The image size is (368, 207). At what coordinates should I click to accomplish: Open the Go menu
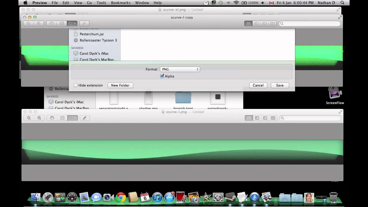(89, 3)
